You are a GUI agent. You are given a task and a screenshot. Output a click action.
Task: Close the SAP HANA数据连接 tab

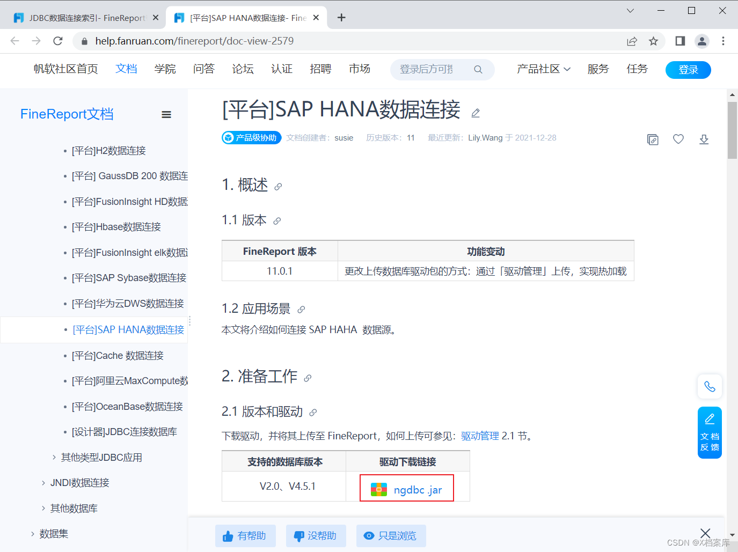[x=316, y=18]
